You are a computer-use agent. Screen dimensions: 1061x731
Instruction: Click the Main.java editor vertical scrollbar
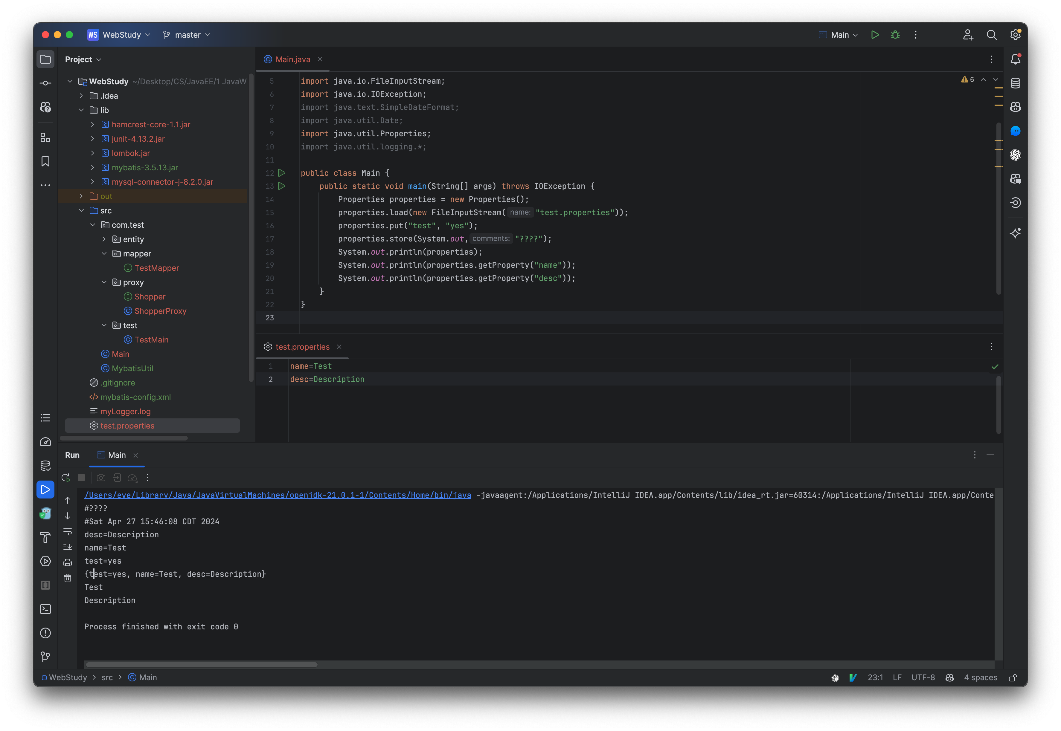[x=998, y=208]
